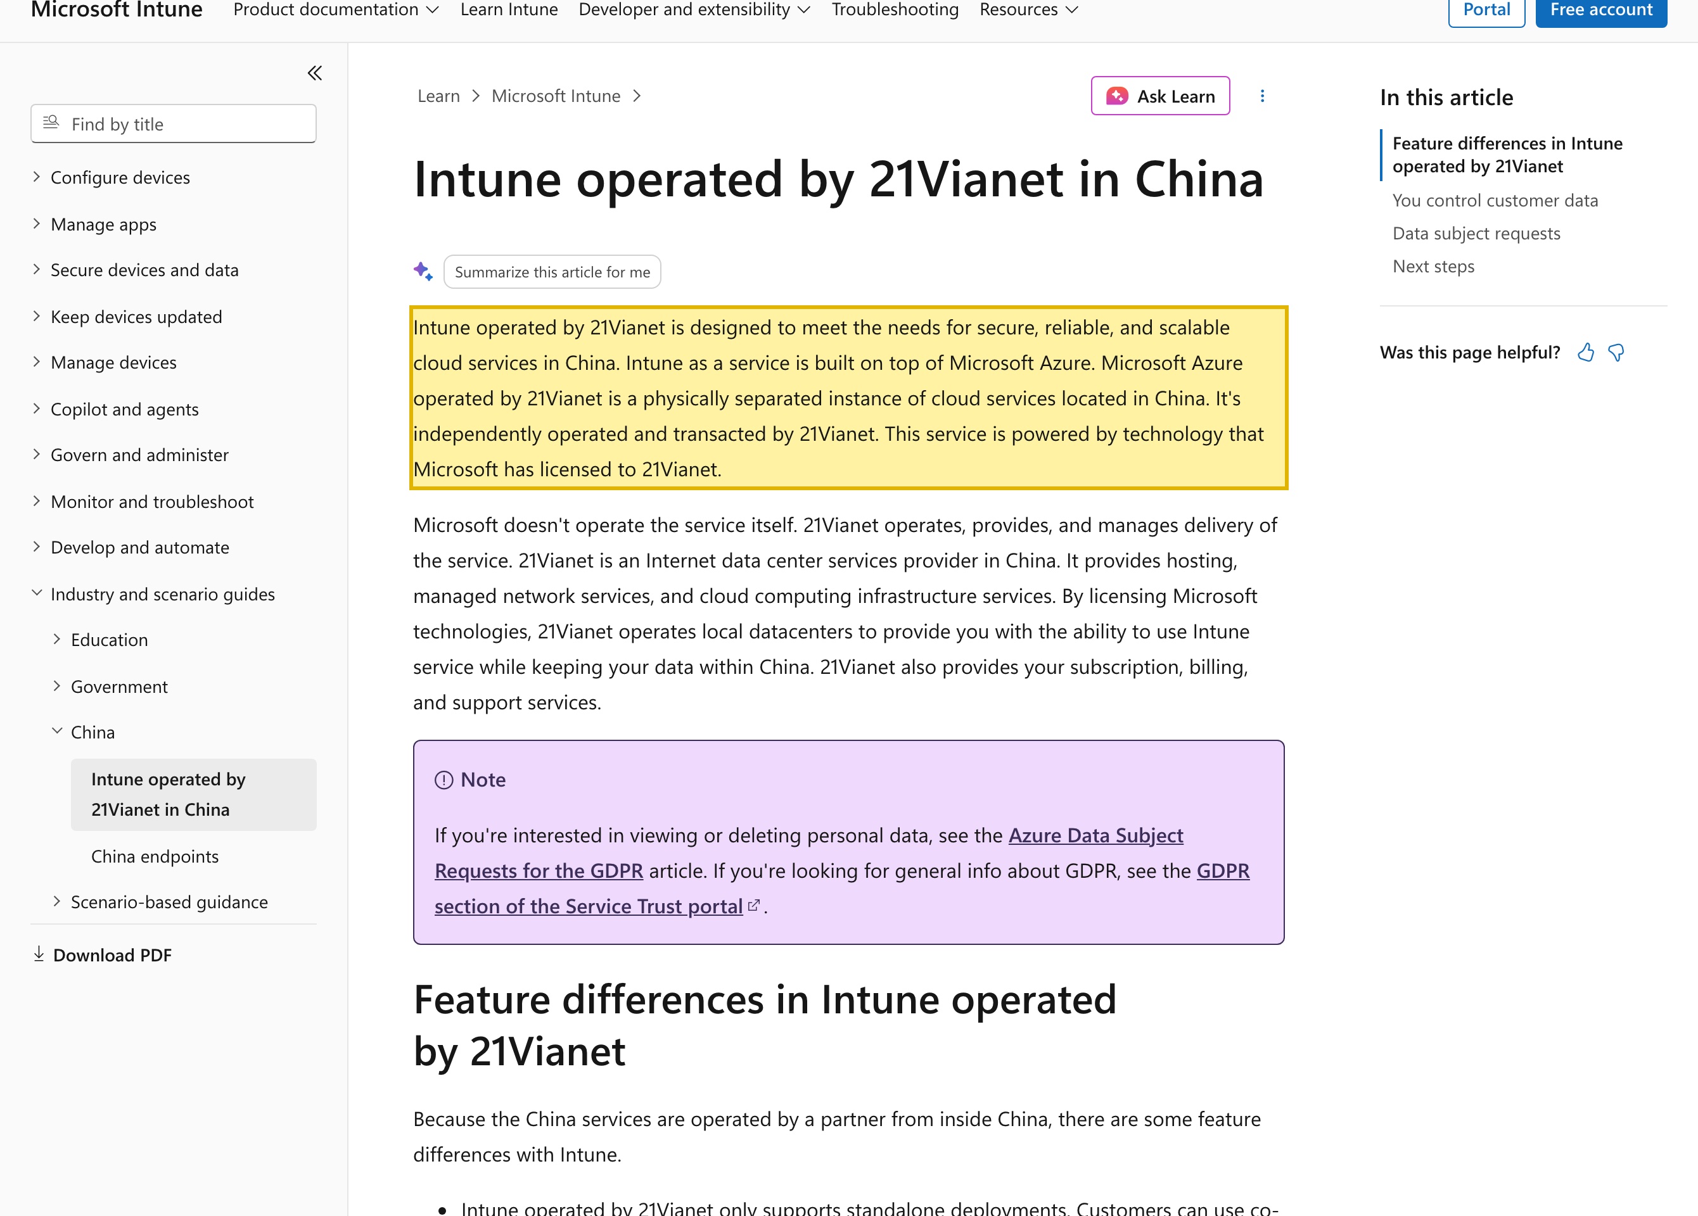Open the Product documentation dropdown

pyautogui.click(x=335, y=9)
